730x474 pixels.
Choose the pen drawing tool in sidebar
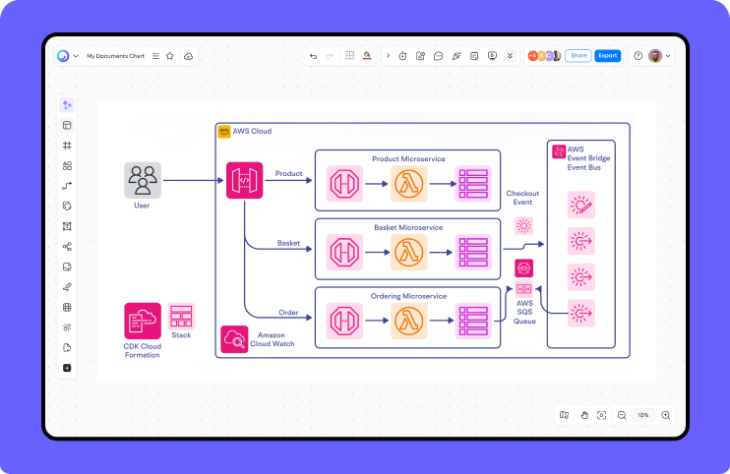pyautogui.click(x=67, y=287)
